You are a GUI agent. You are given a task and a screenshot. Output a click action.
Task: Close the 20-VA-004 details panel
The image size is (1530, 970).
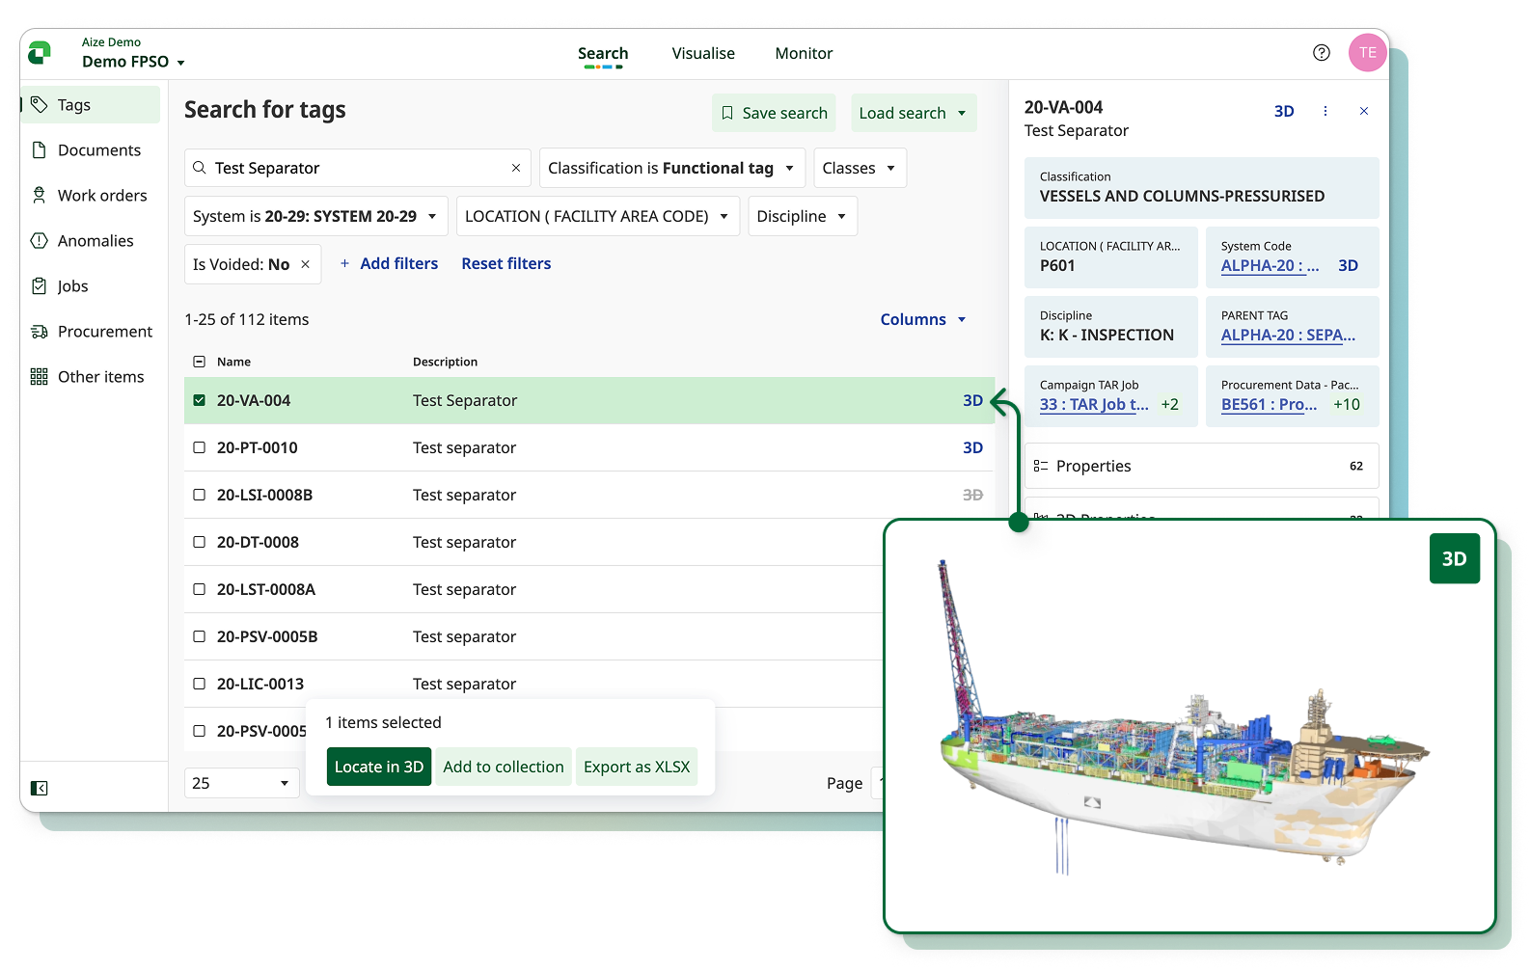coord(1364,111)
